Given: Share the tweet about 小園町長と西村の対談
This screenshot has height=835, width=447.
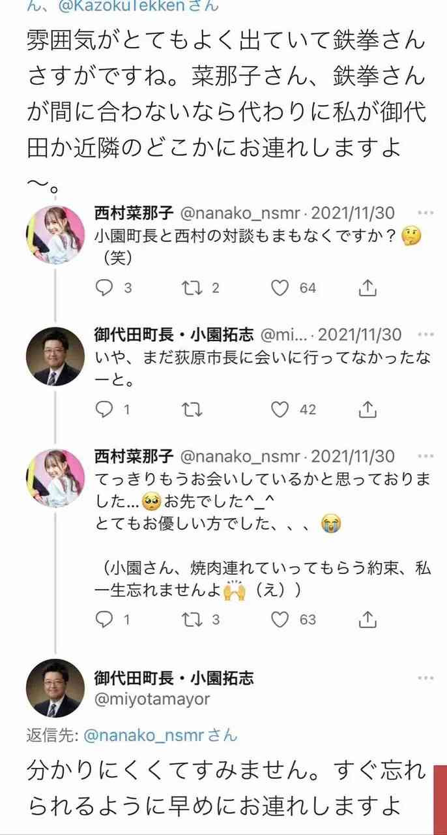Looking at the screenshot, I should pyautogui.click(x=368, y=288).
